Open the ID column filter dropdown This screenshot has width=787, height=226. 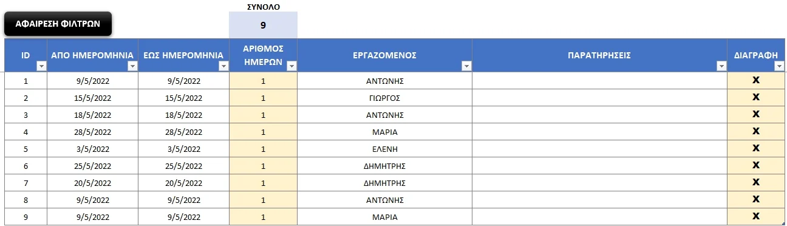point(41,66)
